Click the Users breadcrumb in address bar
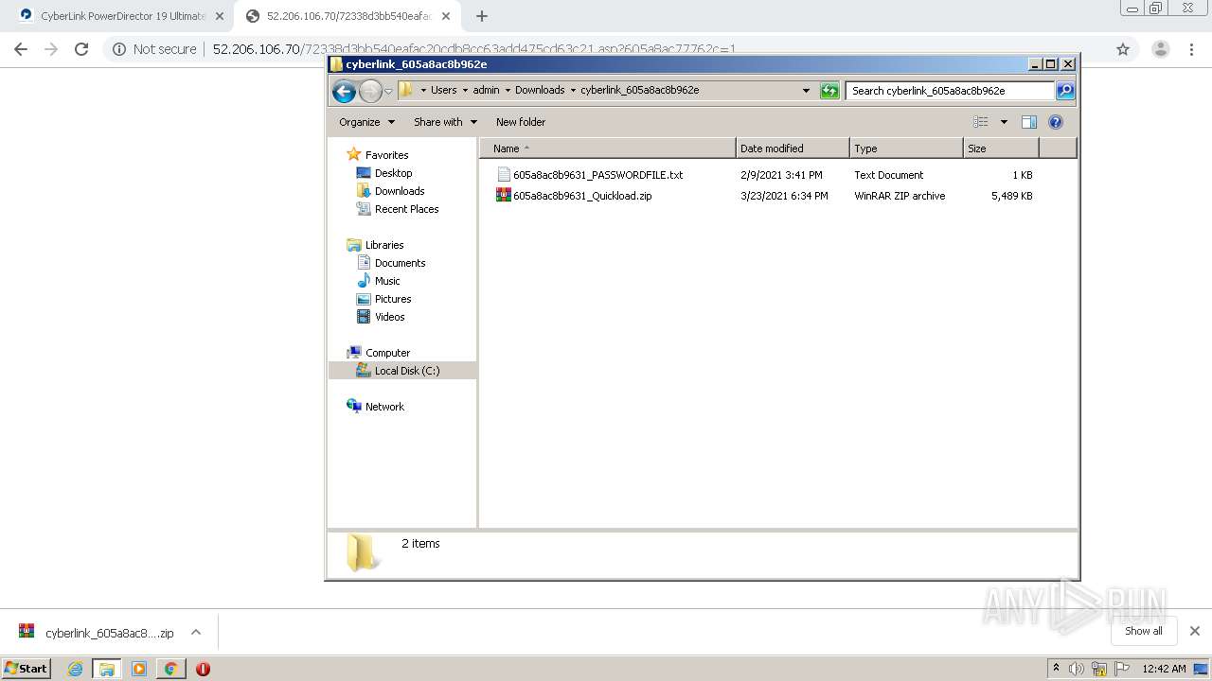 click(x=443, y=91)
